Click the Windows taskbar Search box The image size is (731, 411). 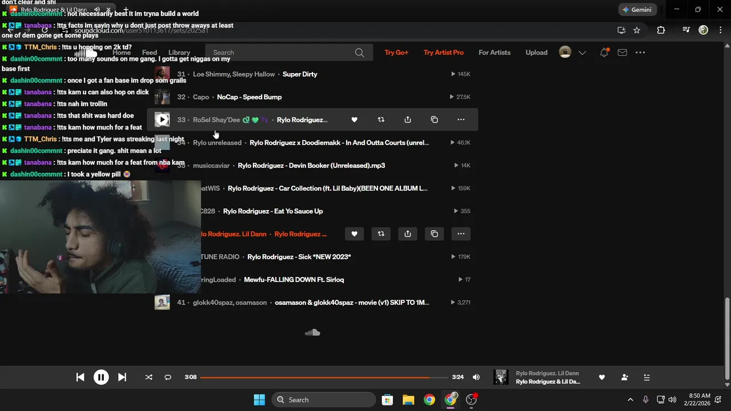pyautogui.click(x=324, y=400)
